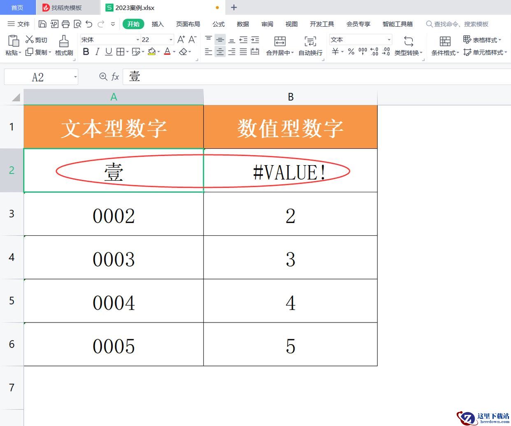Viewport: 511px width, 426px height.
Task: Select the cell containing 0004
Action: [x=114, y=301]
